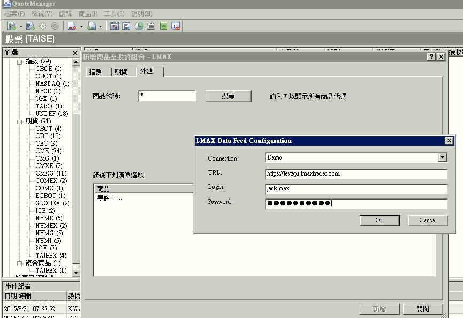
Task: Switch to the 期貨 tab
Action: click(123, 71)
